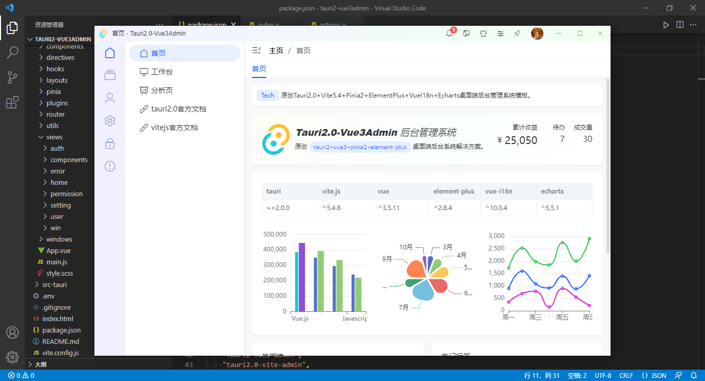Collapse the menu using the hamburger icon beside breadcrumb
The height and width of the screenshot is (381, 705).
pyautogui.click(x=257, y=50)
